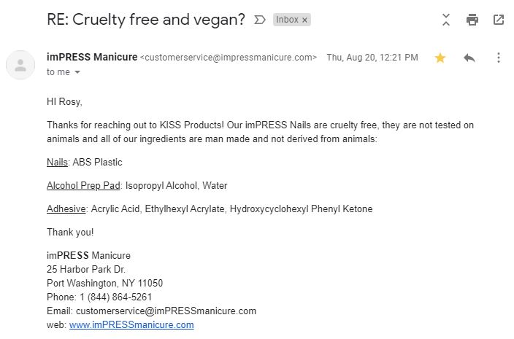Click the subject RE: Cruelty free and vegan?
Viewport: 514px width, 339px height.
(x=146, y=20)
